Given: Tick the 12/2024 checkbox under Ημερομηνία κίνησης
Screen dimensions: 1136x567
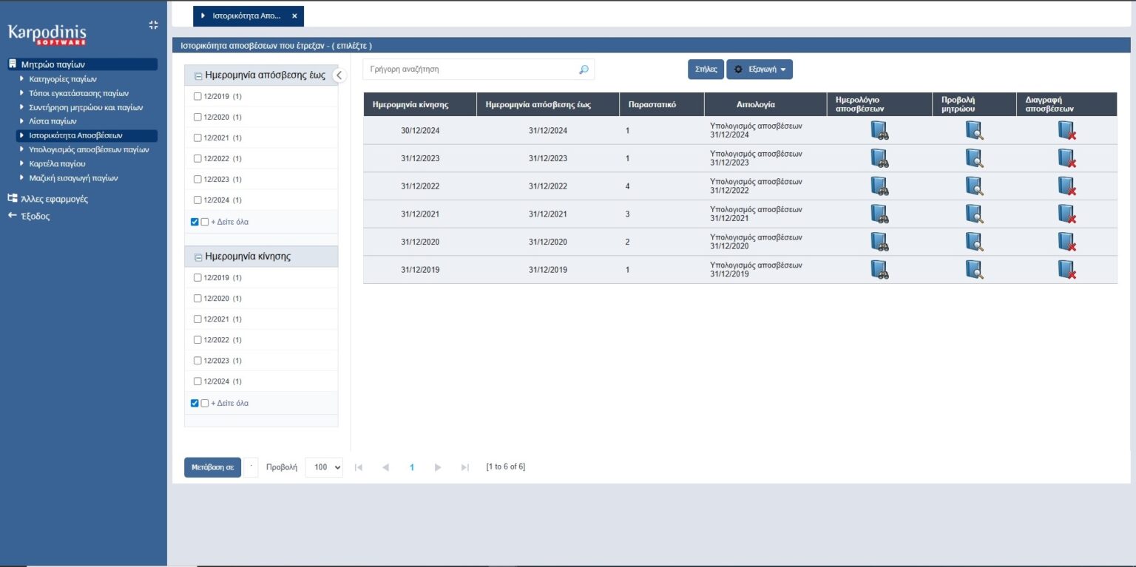Looking at the screenshot, I should 197,381.
